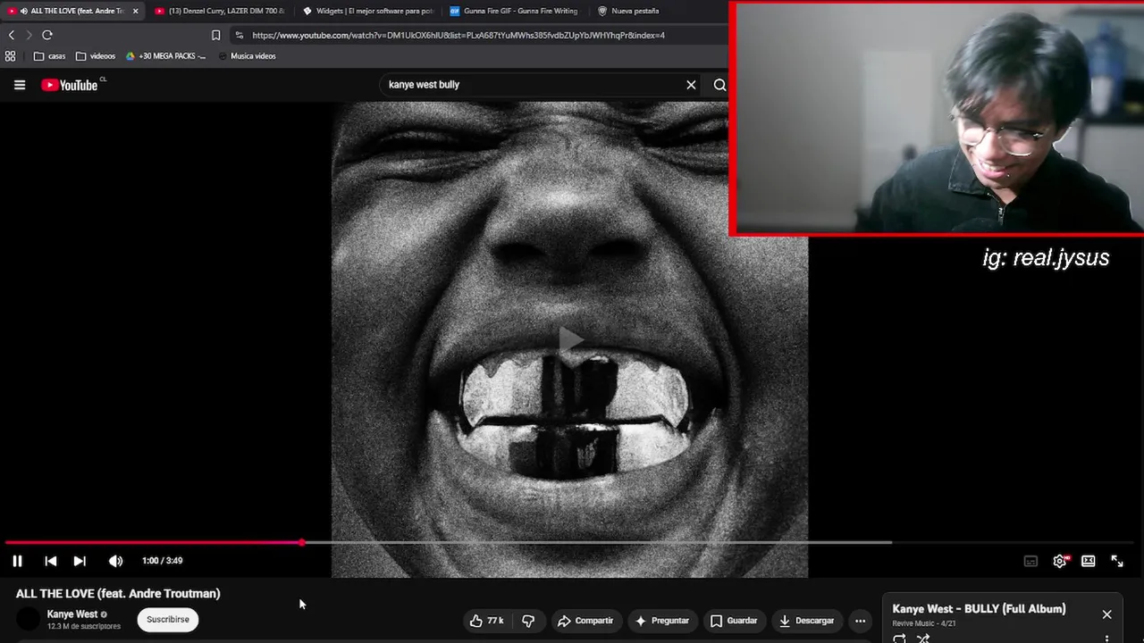Skip to the previous video in playlist
1144x643 pixels.
click(x=51, y=561)
